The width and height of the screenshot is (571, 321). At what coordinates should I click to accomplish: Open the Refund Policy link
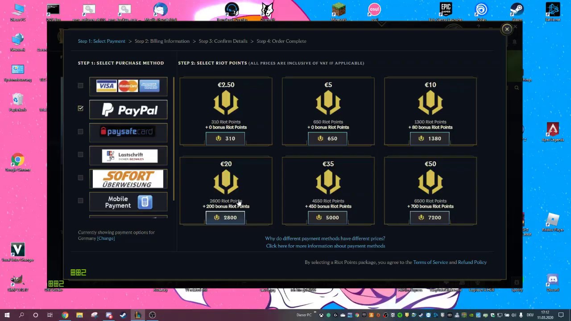click(472, 262)
